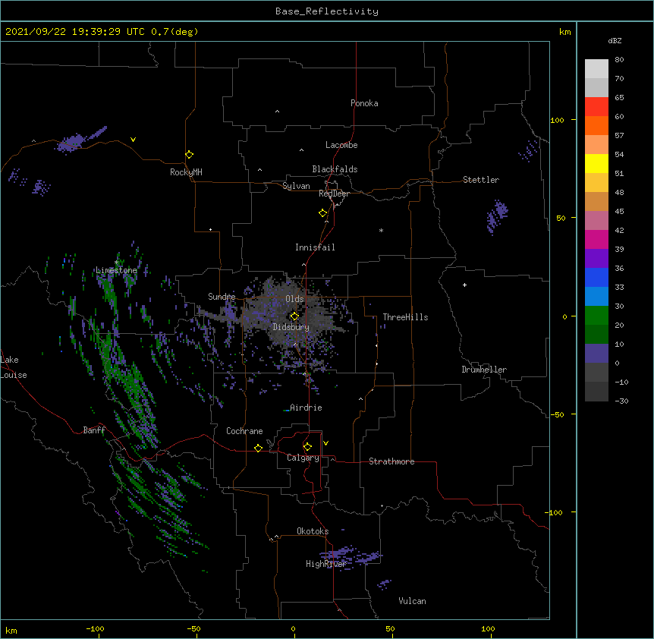Click the ThreeHills label
The width and height of the screenshot is (654, 639).
tap(405, 317)
